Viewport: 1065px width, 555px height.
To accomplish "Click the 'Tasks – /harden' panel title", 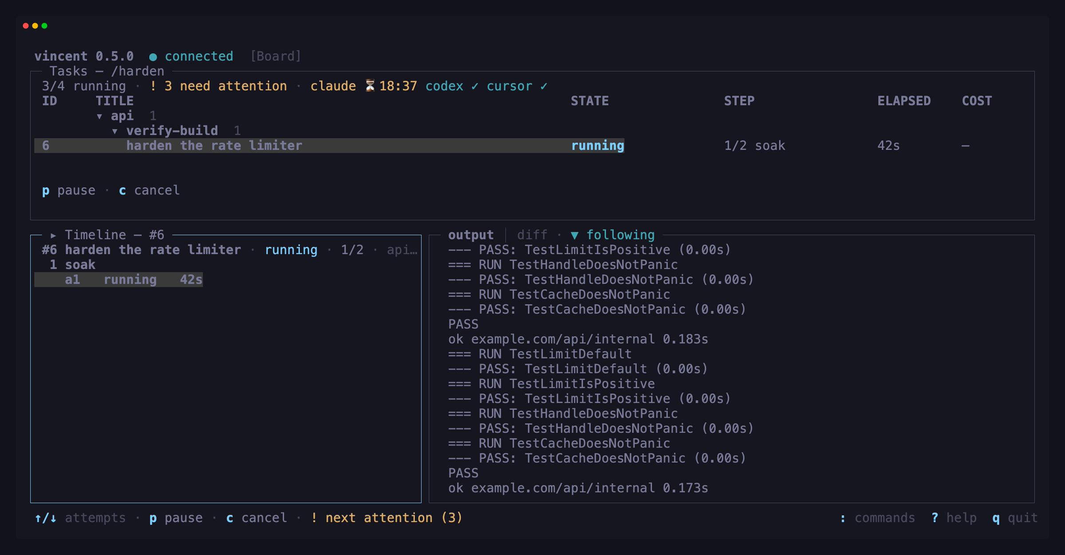I will tap(106, 71).
